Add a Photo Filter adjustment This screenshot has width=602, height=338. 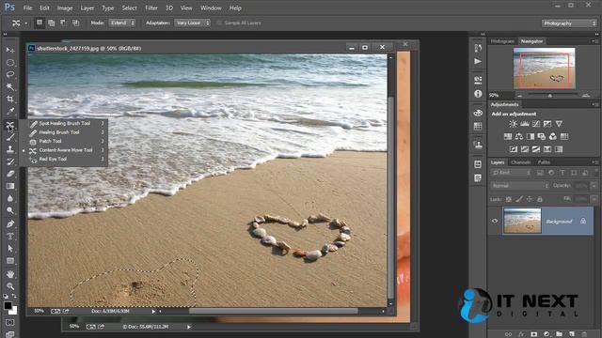pyautogui.click(x=542, y=136)
